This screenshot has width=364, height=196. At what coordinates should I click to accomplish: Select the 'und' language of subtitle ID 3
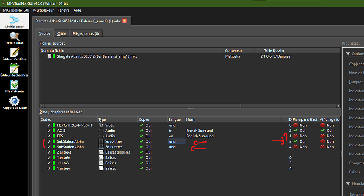[177, 141]
